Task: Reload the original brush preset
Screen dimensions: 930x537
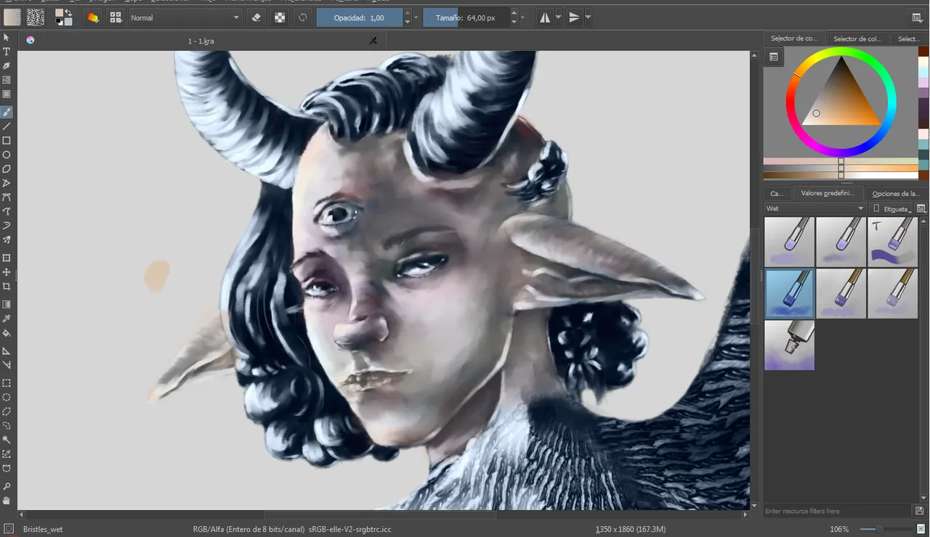Action: 303,17
